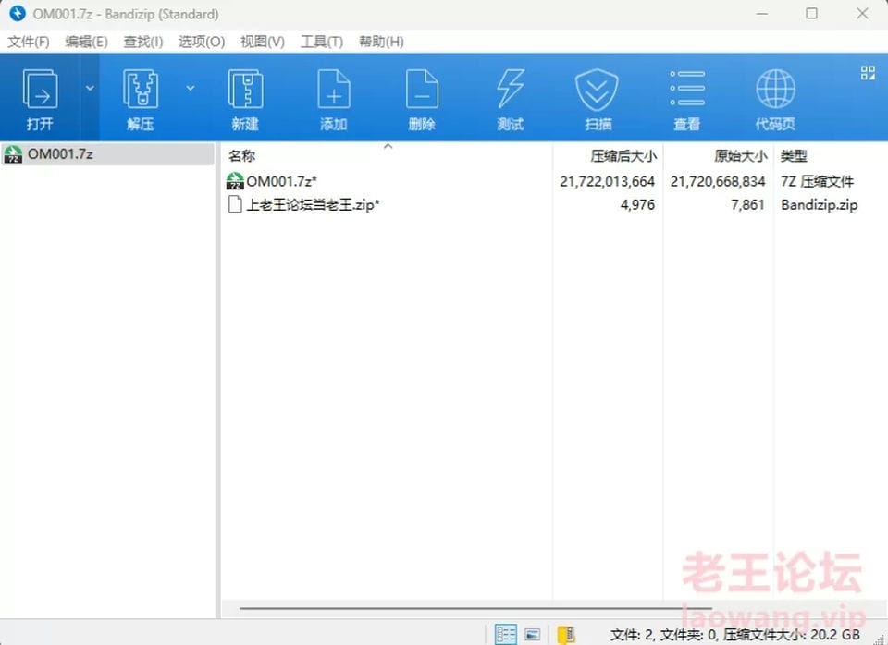Click the blank file icon of 上老王论坛当老王.zip*
Image resolution: width=888 pixels, height=645 pixels.
click(234, 204)
